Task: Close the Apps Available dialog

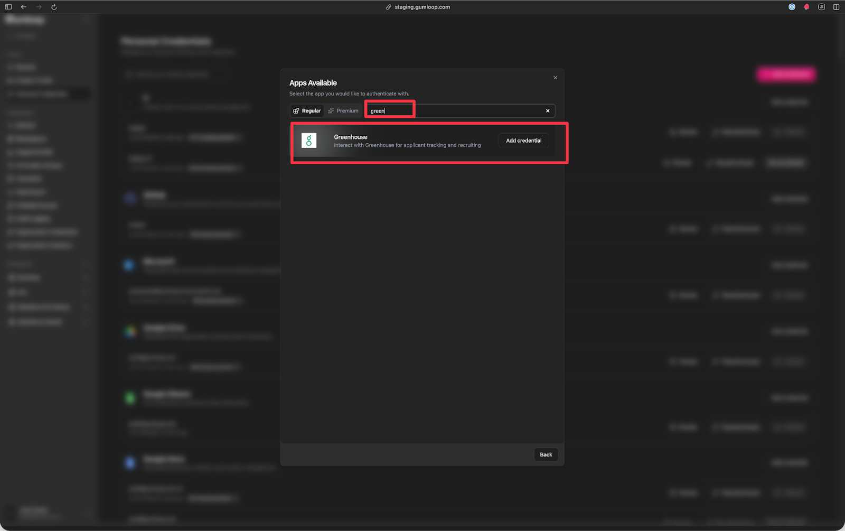Action: tap(555, 78)
